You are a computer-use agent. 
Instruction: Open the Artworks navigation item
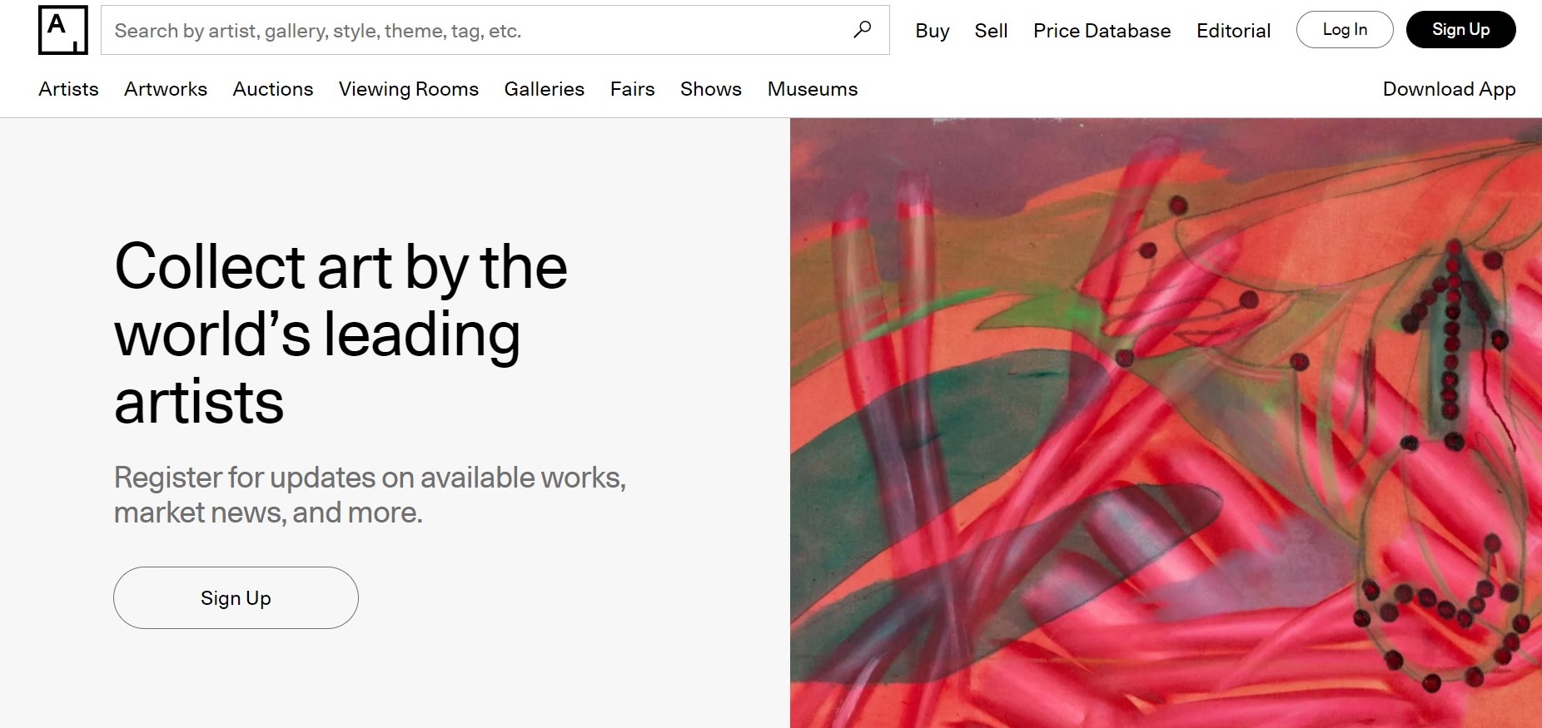click(x=166, y=89)
